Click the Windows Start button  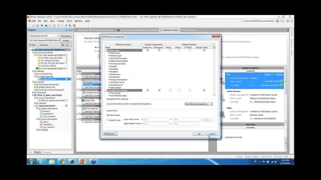pyautogui.click(x=31, y=162)
